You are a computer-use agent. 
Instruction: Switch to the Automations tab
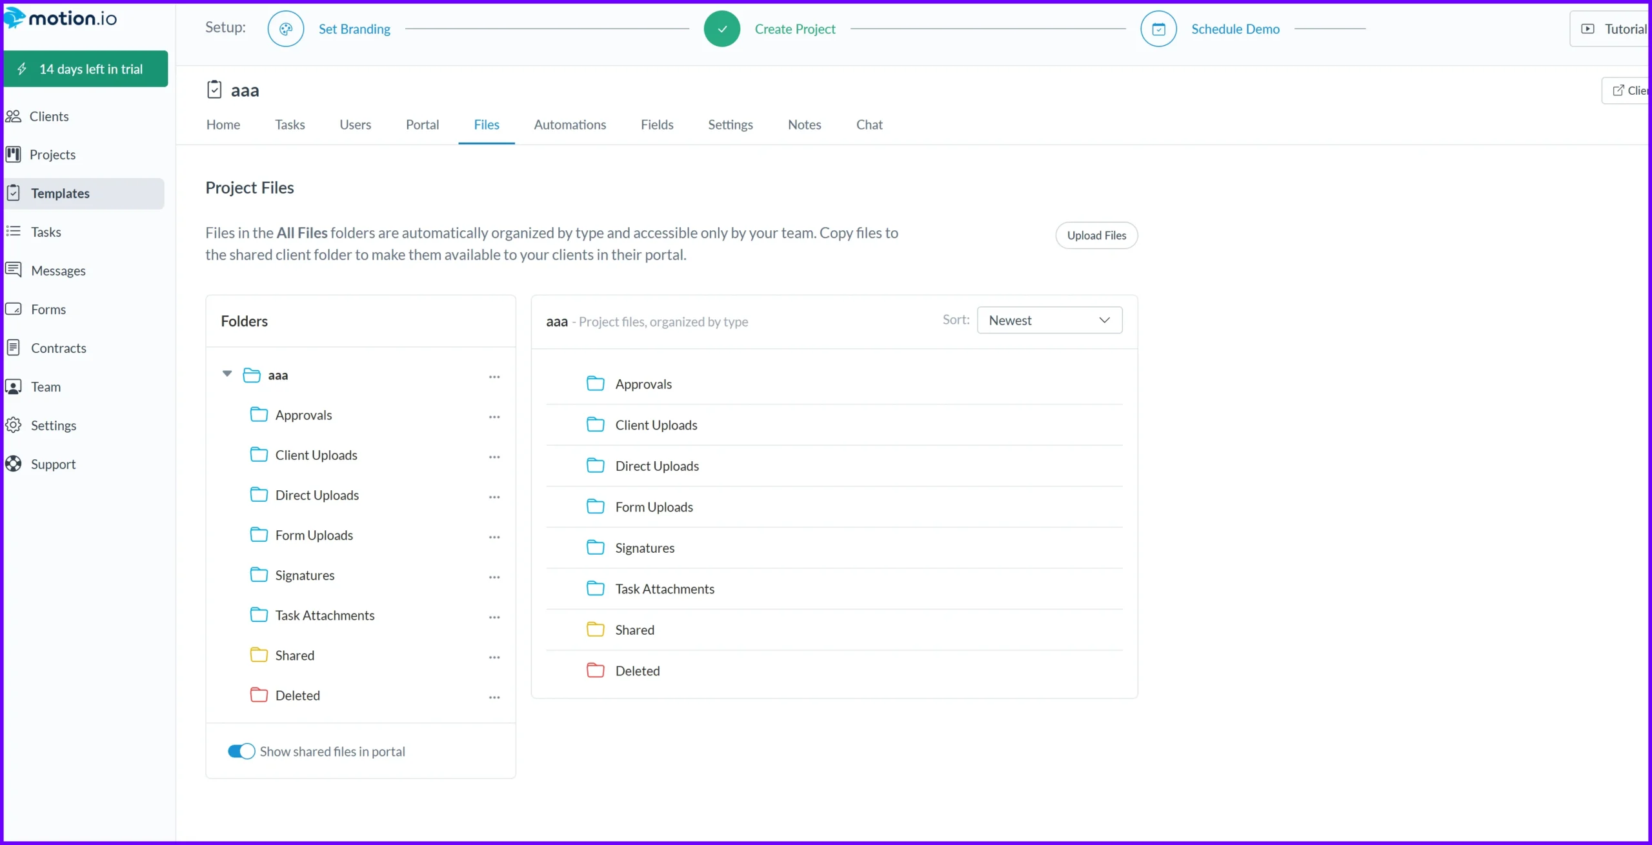tap(570, 124)
